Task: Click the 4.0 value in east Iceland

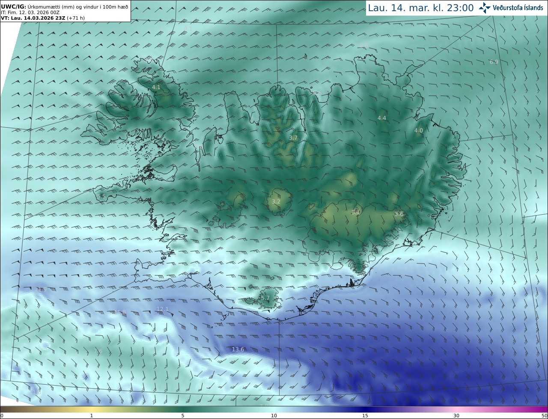Action: [419, 130]
